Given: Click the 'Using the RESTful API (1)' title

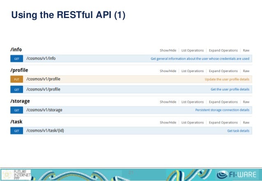Looking at the screenshot, I should point(68,15).
